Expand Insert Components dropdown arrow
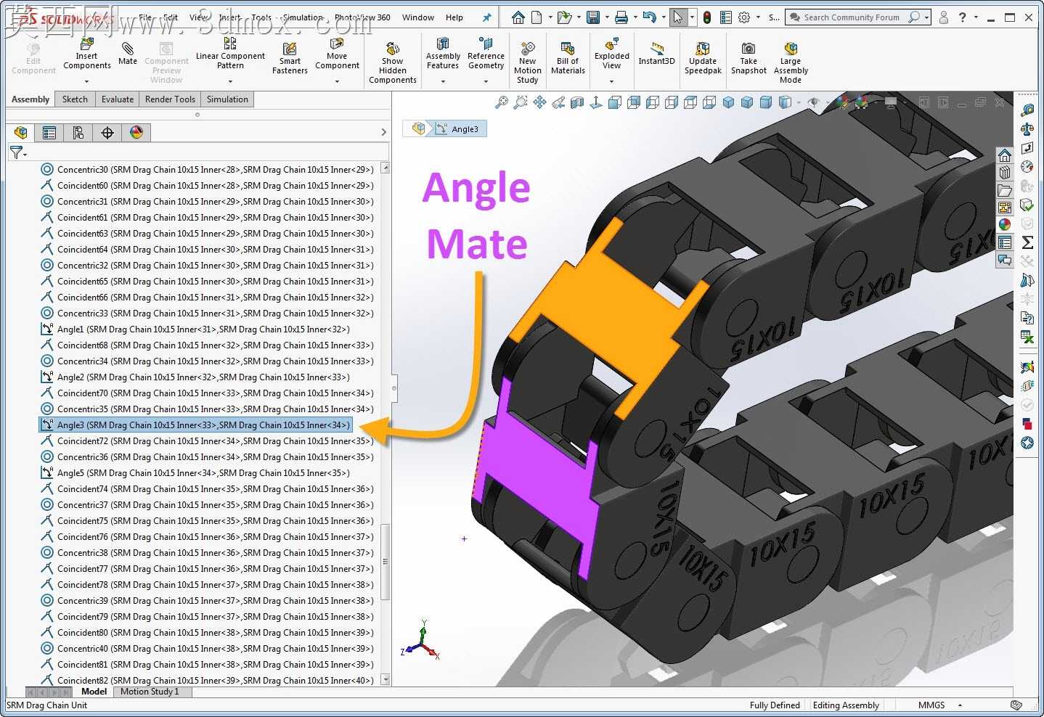The image size is (1044, 717). tap(86, 81)
